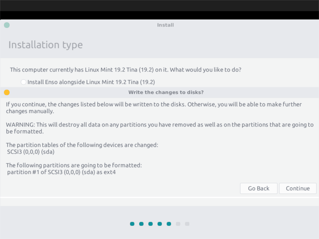Click the Write the changes to disks header
319x239 pixels.
point(166,92)
